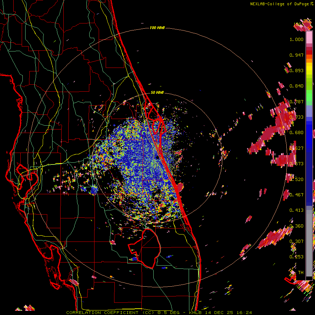Click the 50 NMI range ring label
This screenshot has height=315, width=315.
click(x=157, y=92)
